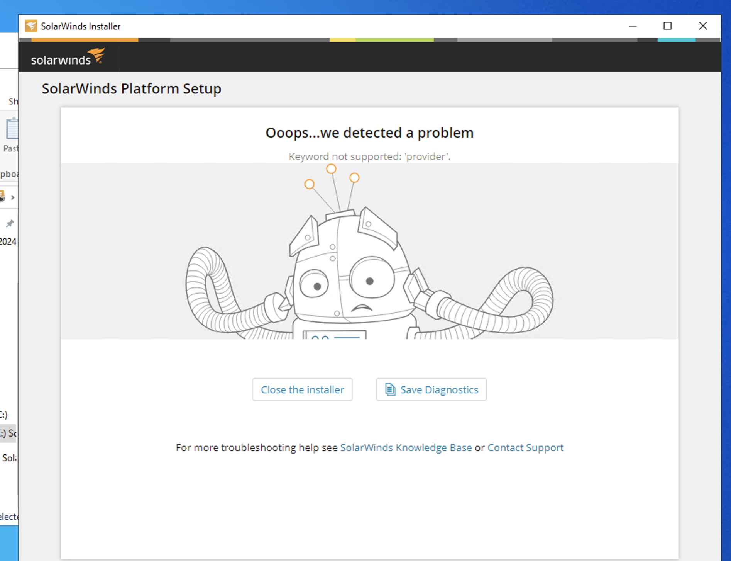
Task: Click the Close the installer button
Action: pos(302,389)
